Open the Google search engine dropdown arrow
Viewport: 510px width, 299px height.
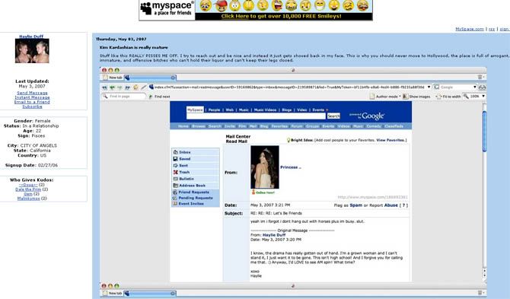[474, 87]
